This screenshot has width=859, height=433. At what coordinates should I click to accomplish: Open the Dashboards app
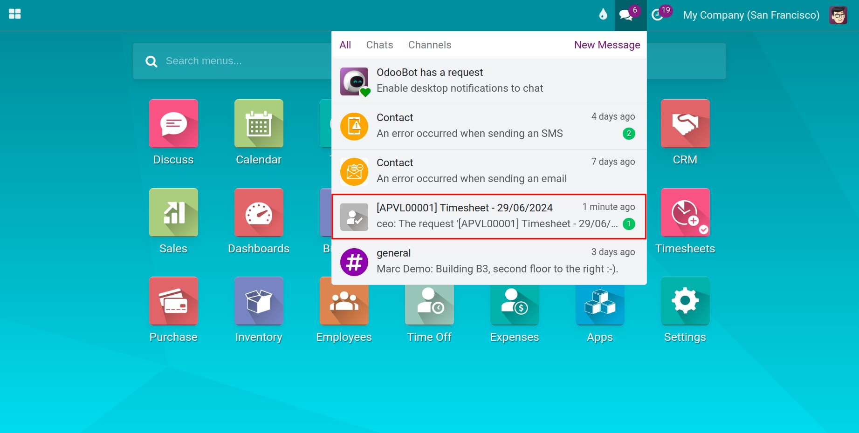tap(259, 212)
